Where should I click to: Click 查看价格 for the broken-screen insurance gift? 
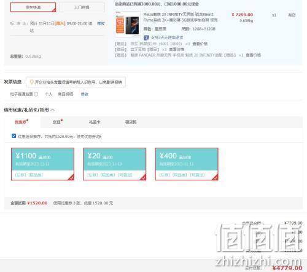[200, 44]
